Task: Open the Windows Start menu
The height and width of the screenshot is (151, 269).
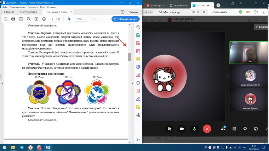Action: click(4, 147)
